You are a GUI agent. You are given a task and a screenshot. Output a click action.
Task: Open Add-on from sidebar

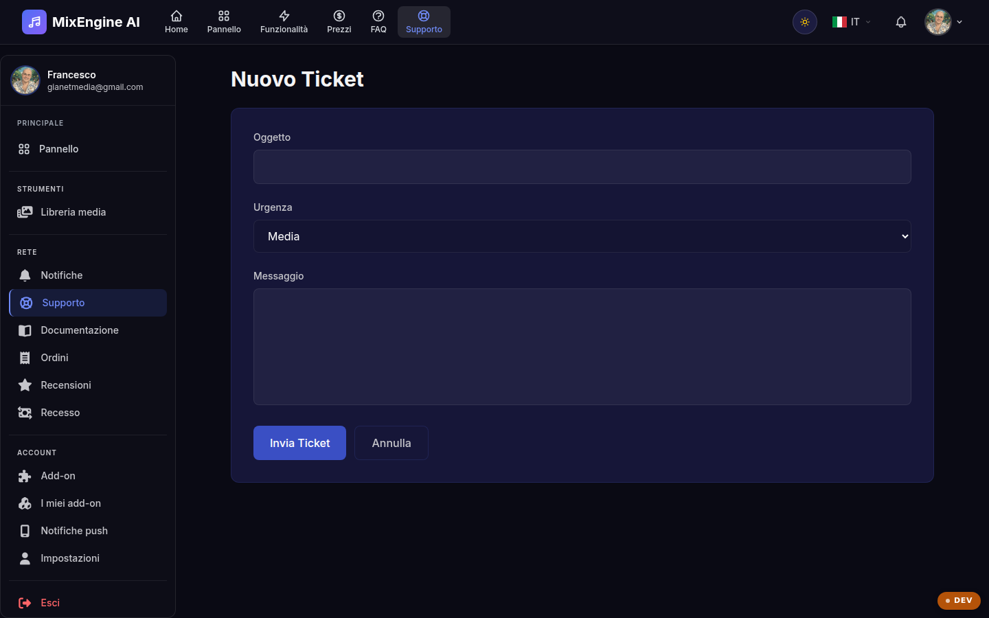(88, 476)
